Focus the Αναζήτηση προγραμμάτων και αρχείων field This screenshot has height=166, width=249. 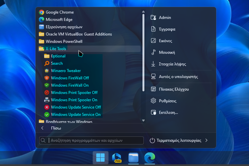pyautogui.click(x=92, y=140)
